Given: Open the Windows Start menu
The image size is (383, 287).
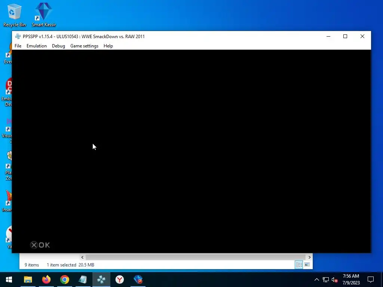Looking at the screenshot, I should (9, 280).
